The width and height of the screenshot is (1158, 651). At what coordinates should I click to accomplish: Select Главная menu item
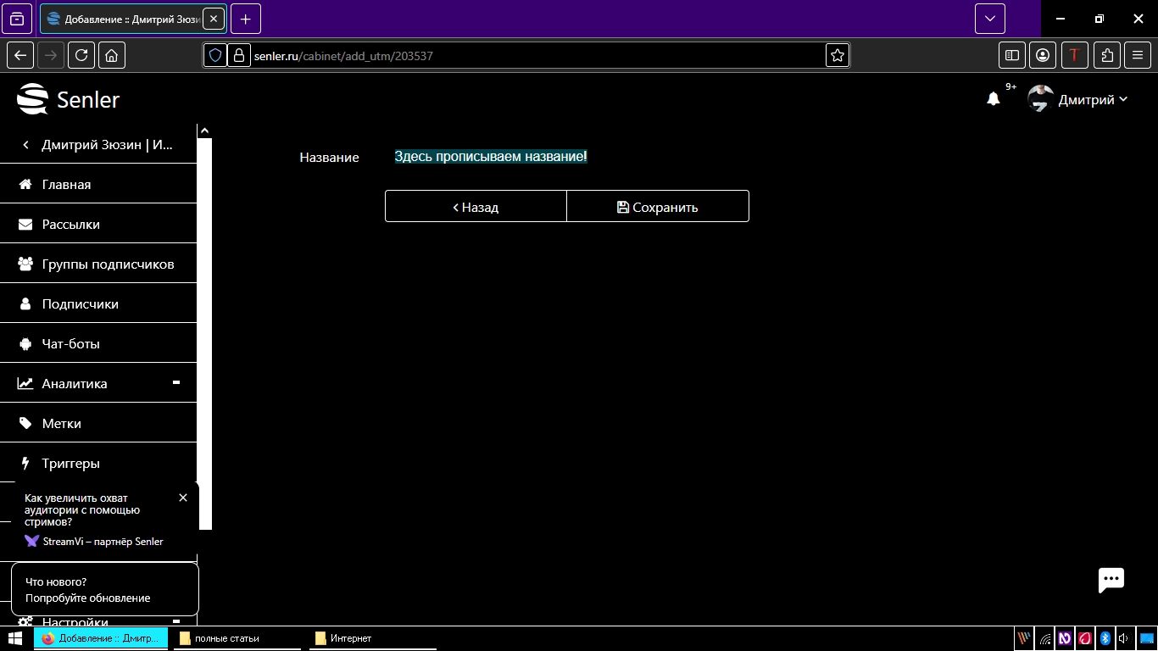point(98,184)
